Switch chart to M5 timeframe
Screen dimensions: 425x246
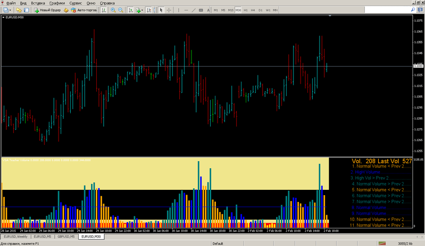click(x=223, y=10)
